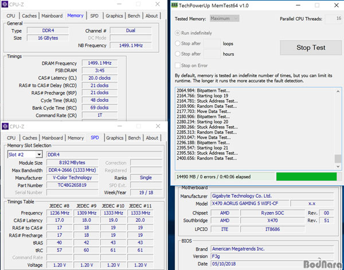Click CPU-Z app icon in SPD window title
This screenshot has width=344, height=270.
(5, 126)
